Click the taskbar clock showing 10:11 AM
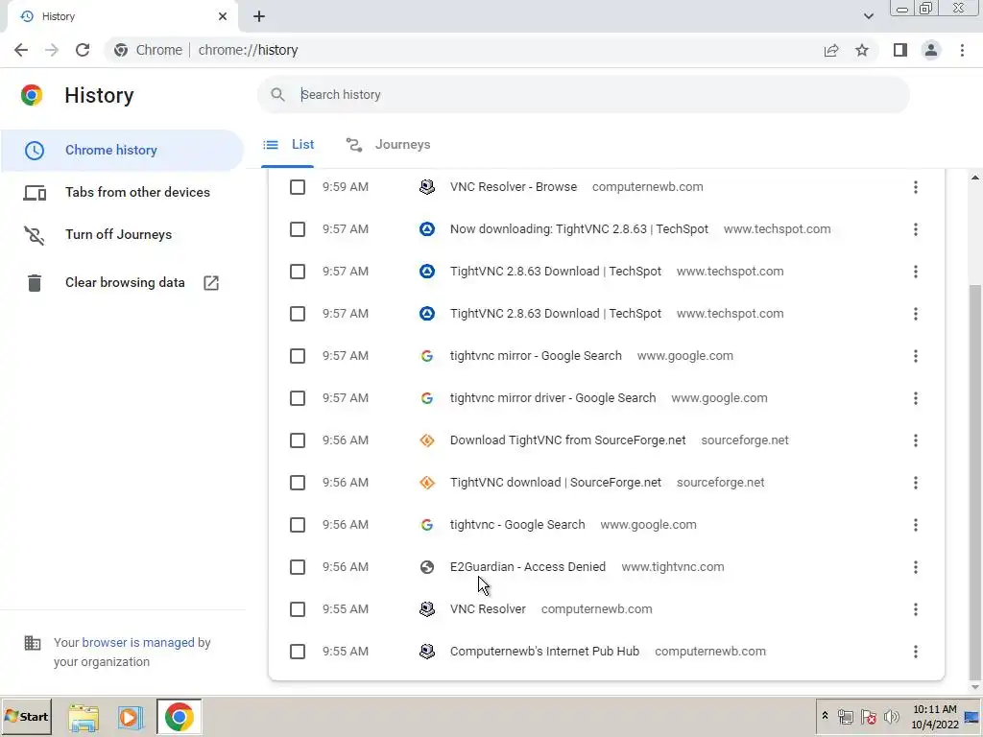The width and height of the screenshot is (983, 737). pos(935,717)
